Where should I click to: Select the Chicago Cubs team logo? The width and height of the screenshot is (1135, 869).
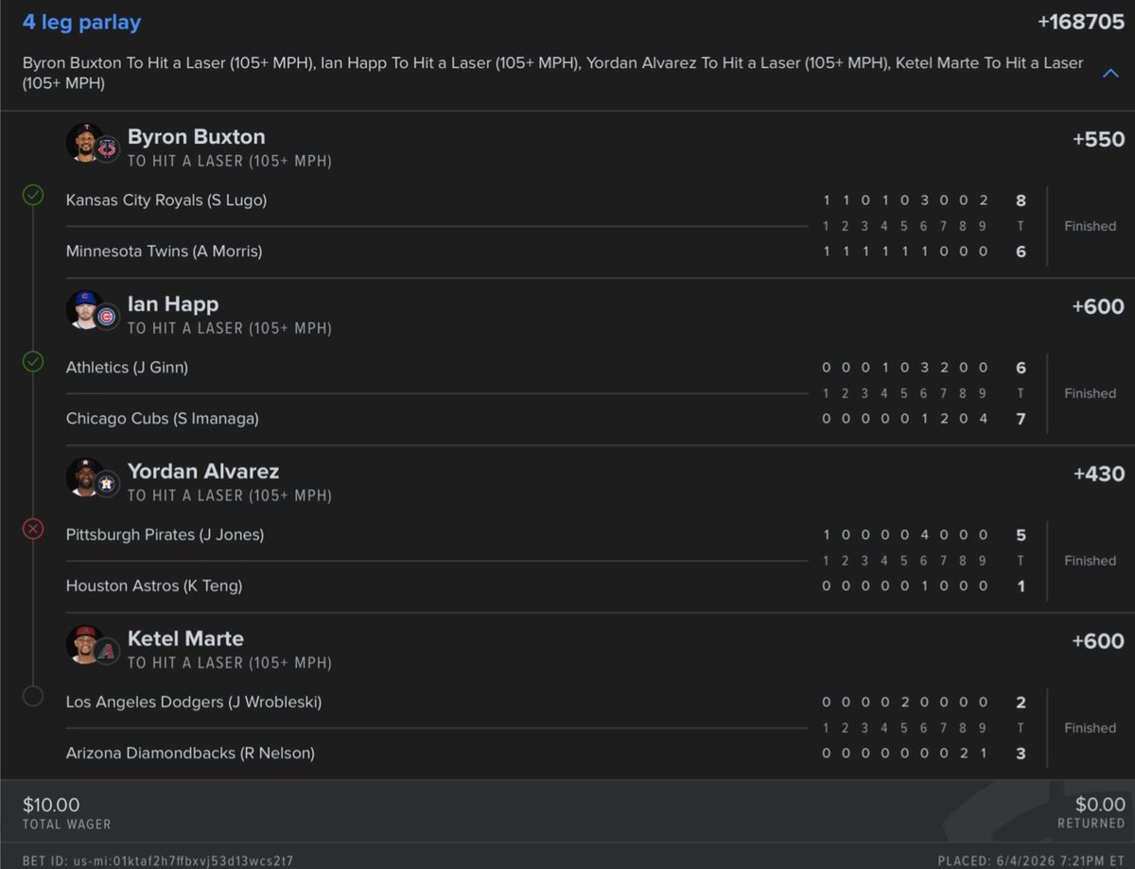click(x=107, y=316)
